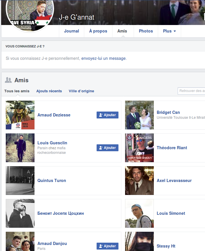Open Théodore Riant's profile thumbnail
Viewport: 205px width, 251px height.
(x=139, y=148)
